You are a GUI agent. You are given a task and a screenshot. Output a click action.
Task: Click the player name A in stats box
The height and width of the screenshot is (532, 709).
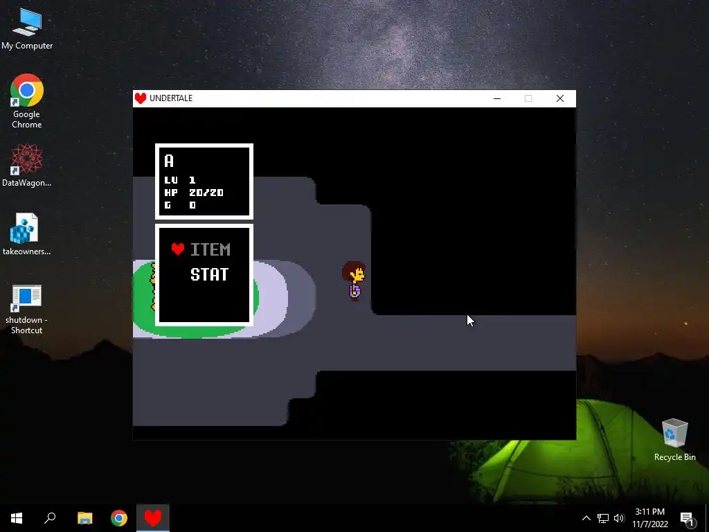169,161
